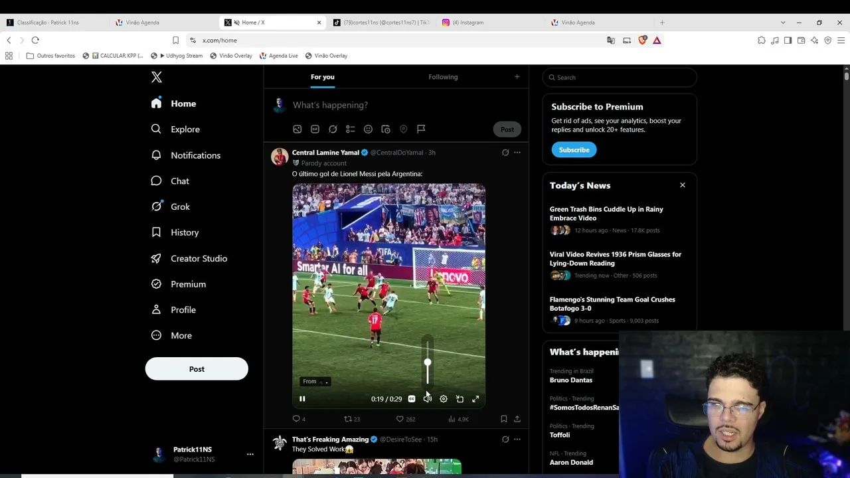The height and width of the screenshot is (478, 850).
Task: Switch to the For you tab
Action: (323, 77)
